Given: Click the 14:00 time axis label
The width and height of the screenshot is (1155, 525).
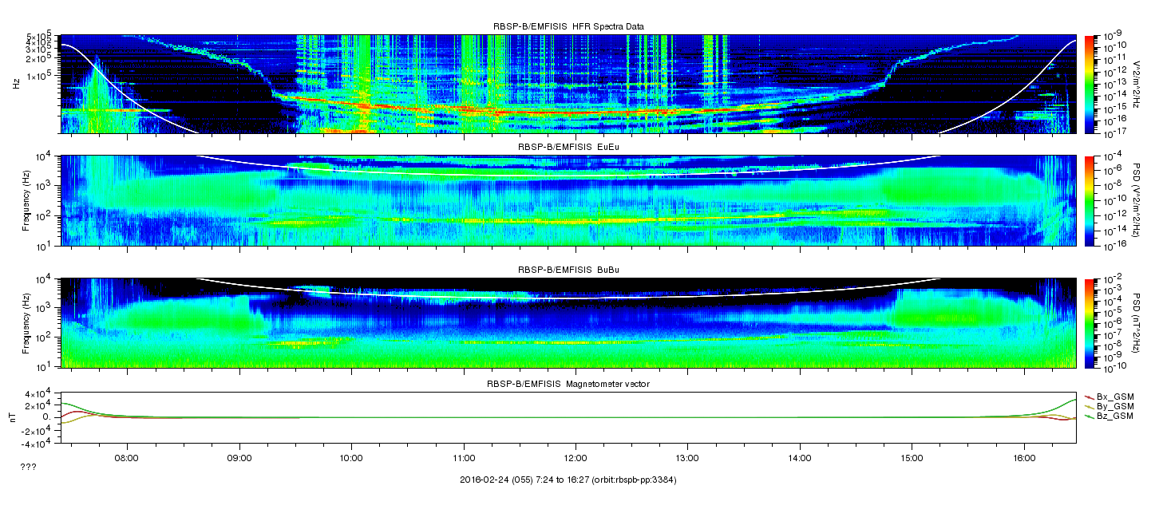Looking at the screenshot, I should click(800, 458).
